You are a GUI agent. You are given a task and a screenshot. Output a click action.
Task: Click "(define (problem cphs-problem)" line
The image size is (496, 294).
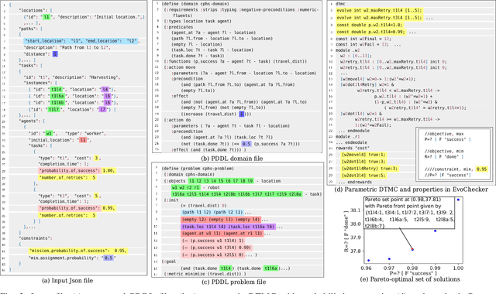[198, 169]
